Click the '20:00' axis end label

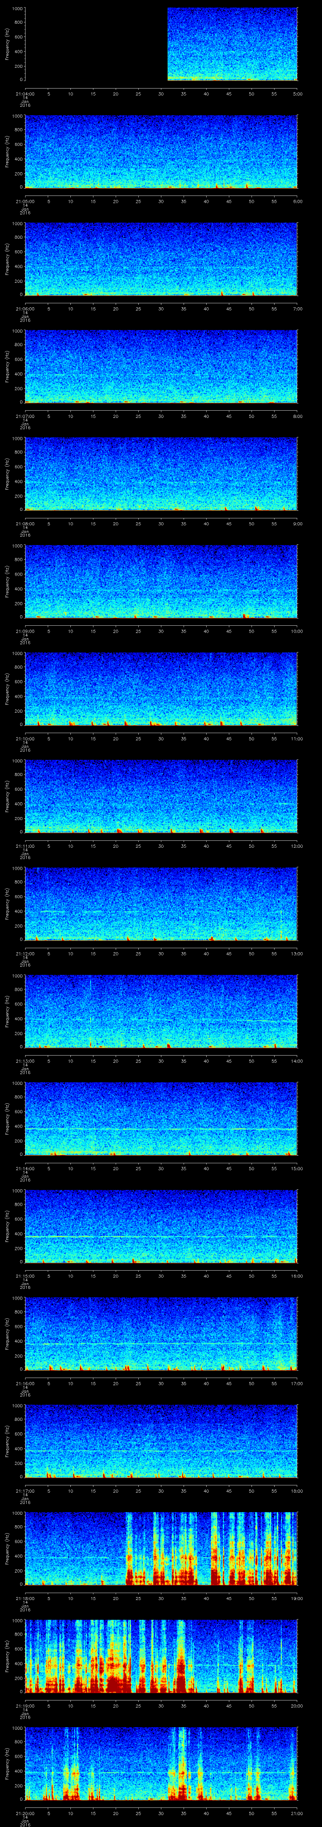(297, 1706)
